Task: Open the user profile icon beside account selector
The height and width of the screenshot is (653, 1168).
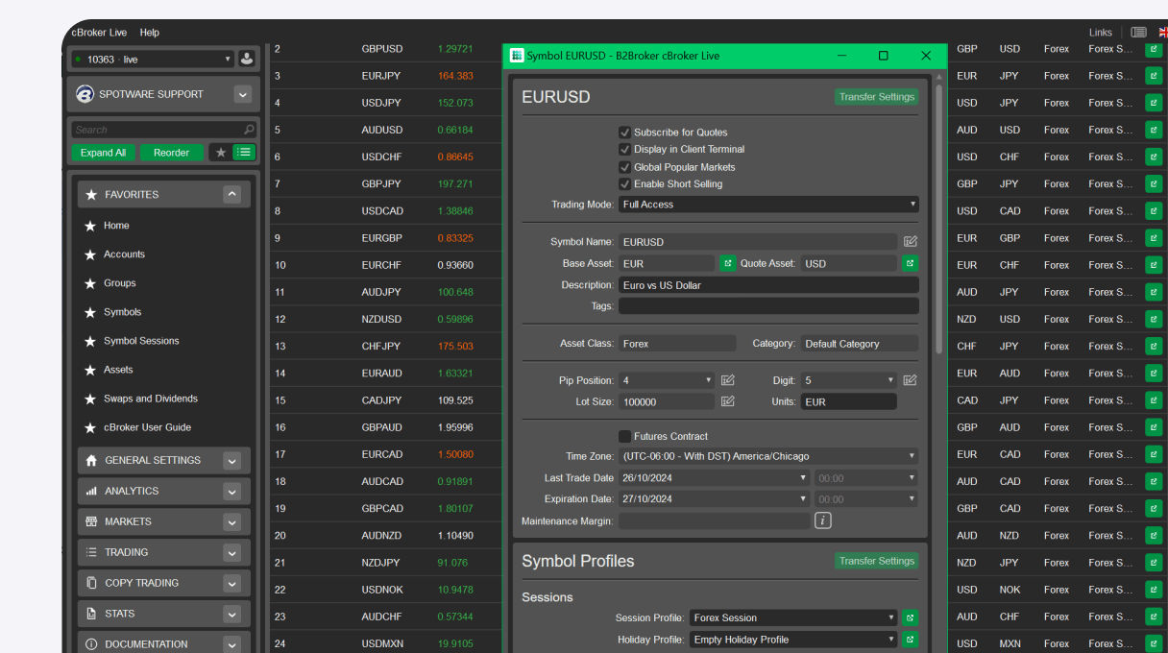Action: pos(247,59)
